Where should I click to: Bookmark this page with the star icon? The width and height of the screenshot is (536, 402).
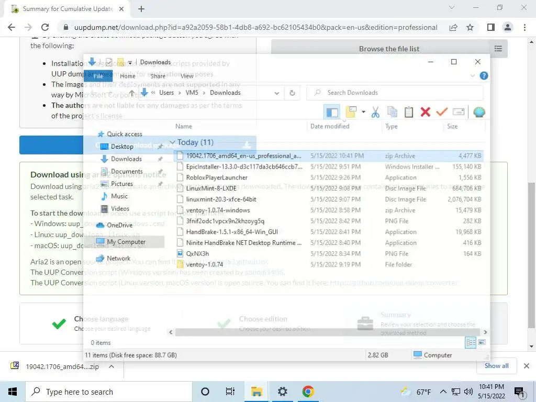click(470, 27)
